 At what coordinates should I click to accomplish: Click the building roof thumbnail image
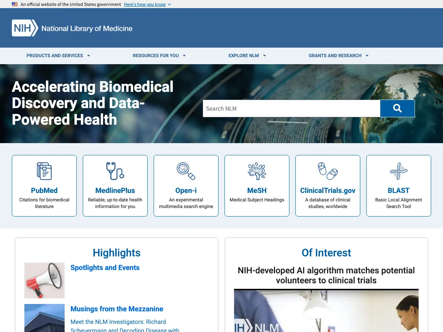point(44,318)
